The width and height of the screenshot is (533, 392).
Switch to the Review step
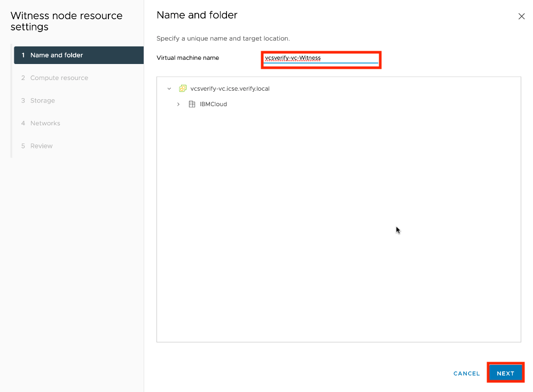coord(41,146)
